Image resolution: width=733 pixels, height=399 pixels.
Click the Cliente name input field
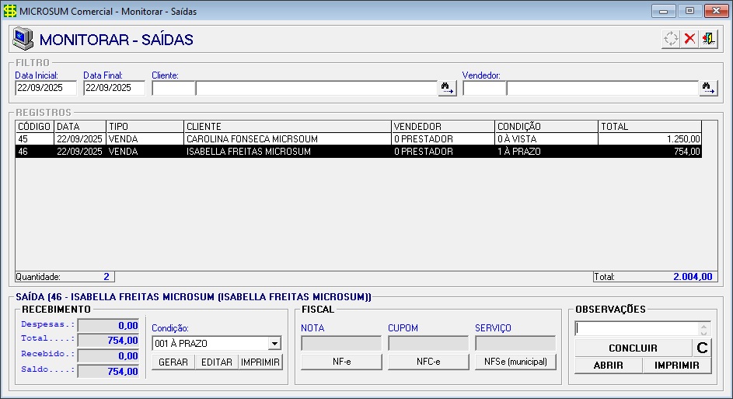[x=316, y=88]
